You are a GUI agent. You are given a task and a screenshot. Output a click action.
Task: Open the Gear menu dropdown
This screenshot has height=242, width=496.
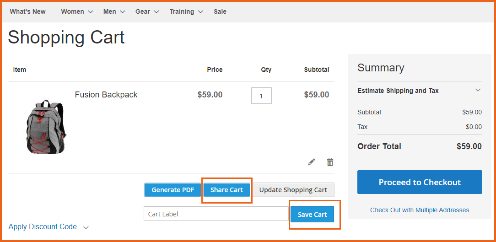pyautogui.click(x=147, y=11)
